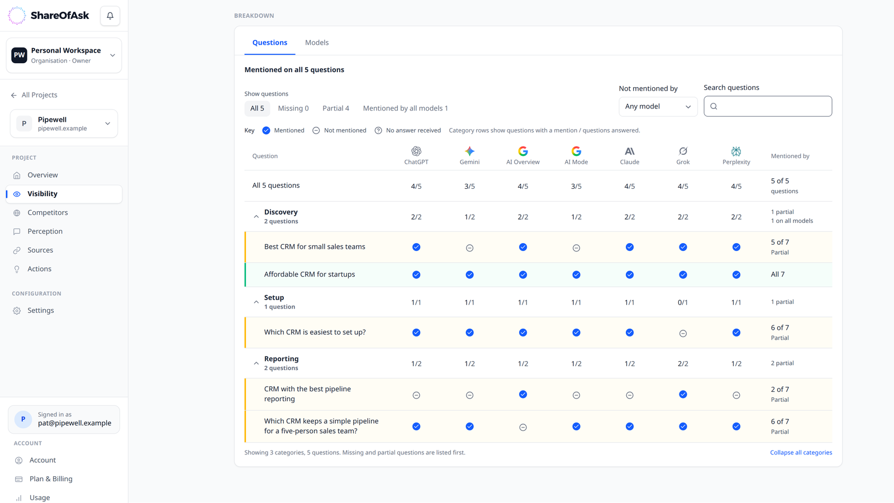Collapse the Discovery category
The width and height of the screenshot is (894, 503).
pyautogui.click(x=256, y=216)
